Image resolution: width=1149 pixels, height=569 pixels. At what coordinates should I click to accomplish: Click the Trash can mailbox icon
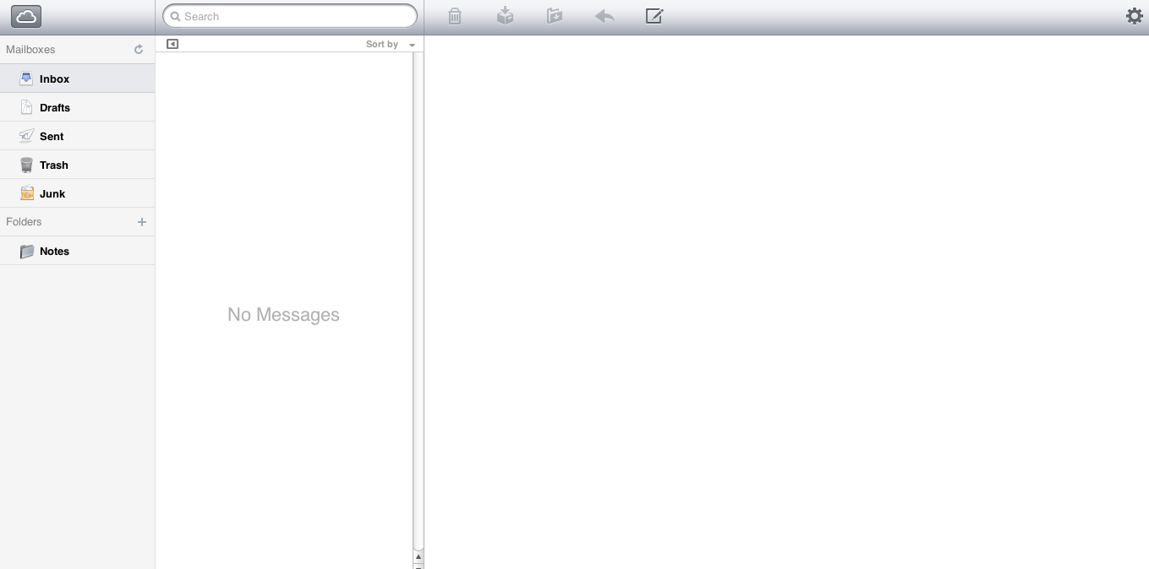click(26, 165)
